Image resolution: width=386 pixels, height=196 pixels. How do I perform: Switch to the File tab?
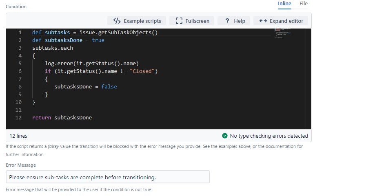pos(303,4)
